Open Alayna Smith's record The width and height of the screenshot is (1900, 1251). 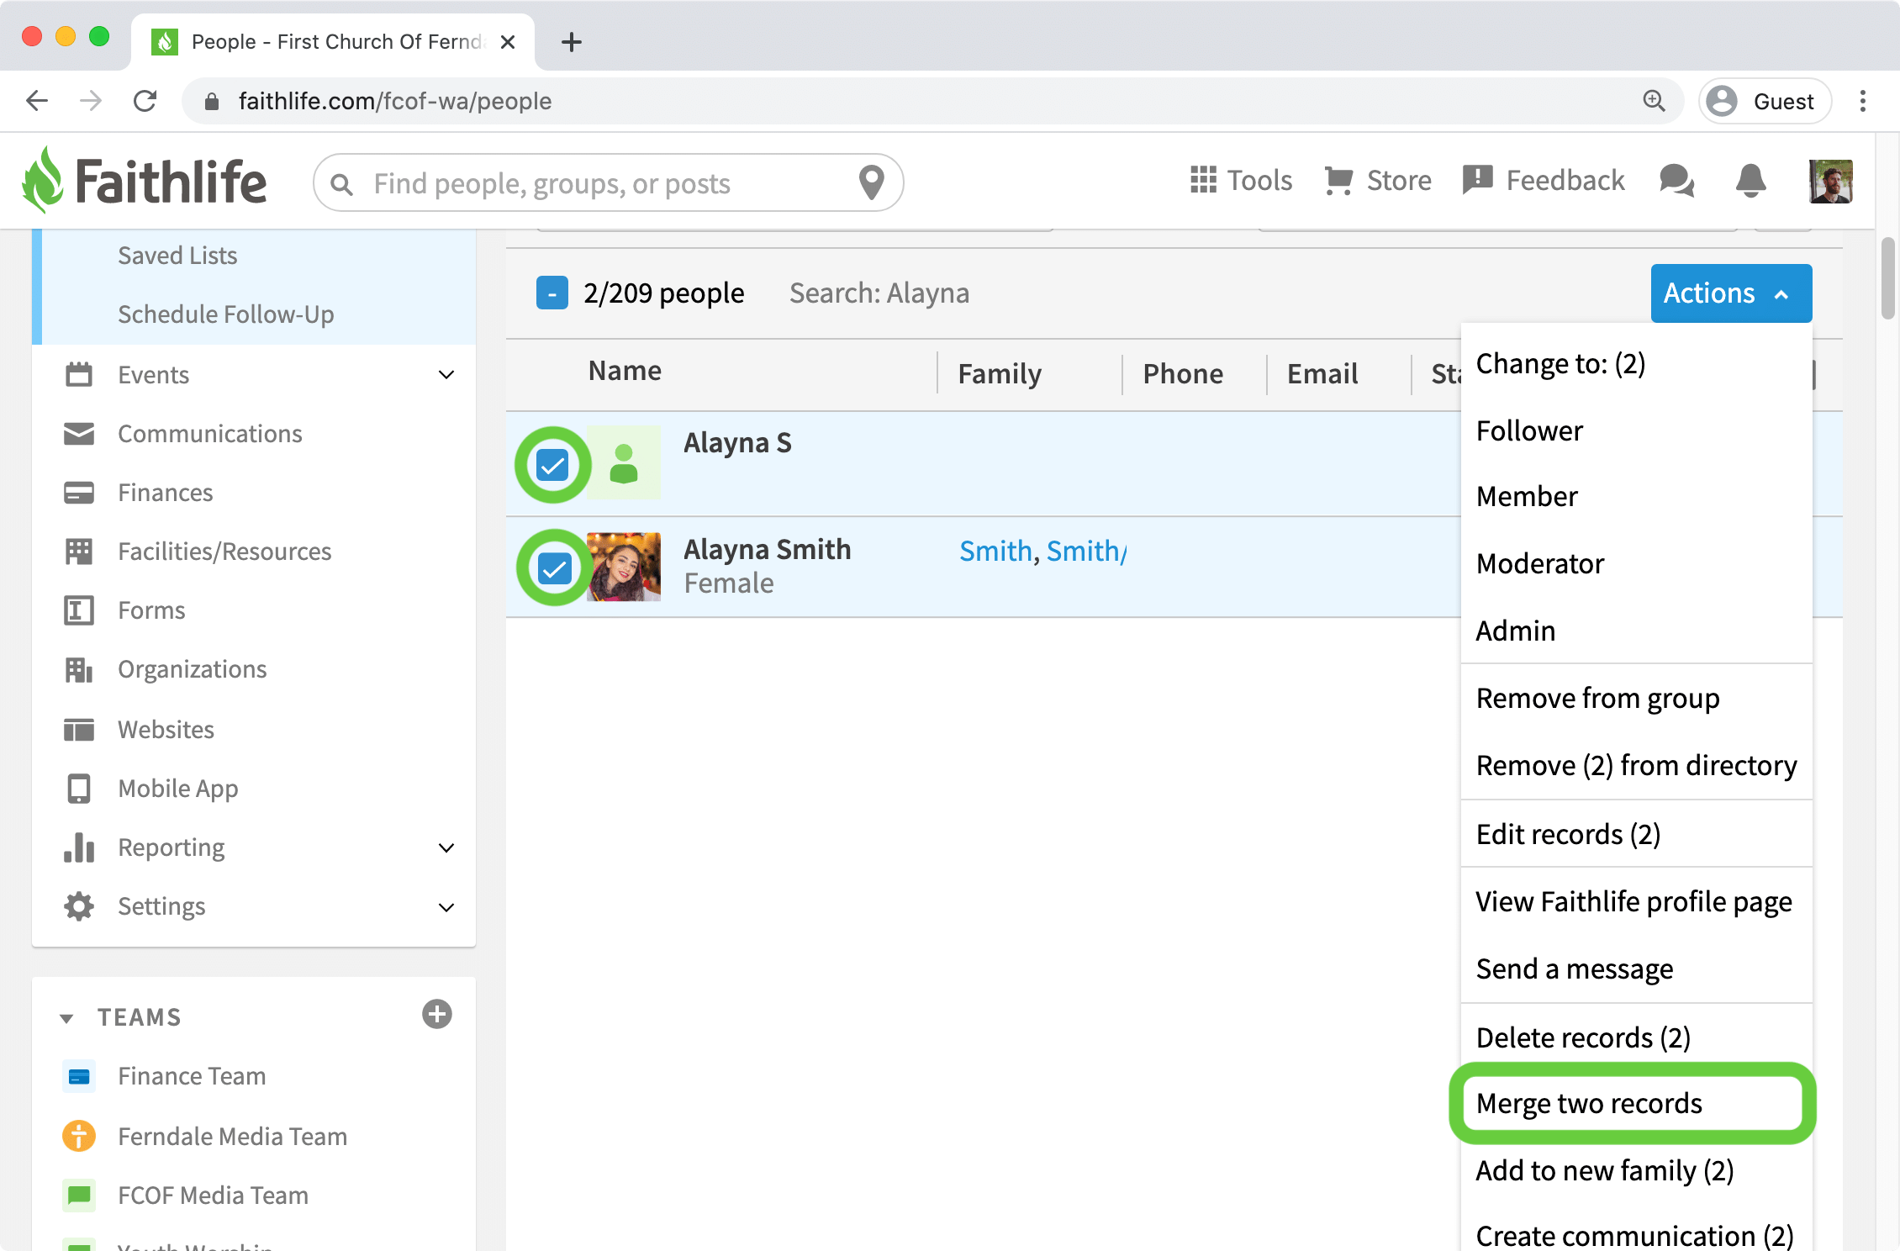pos(767,549)
